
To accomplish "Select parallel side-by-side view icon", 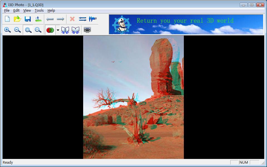I will 65,30.
